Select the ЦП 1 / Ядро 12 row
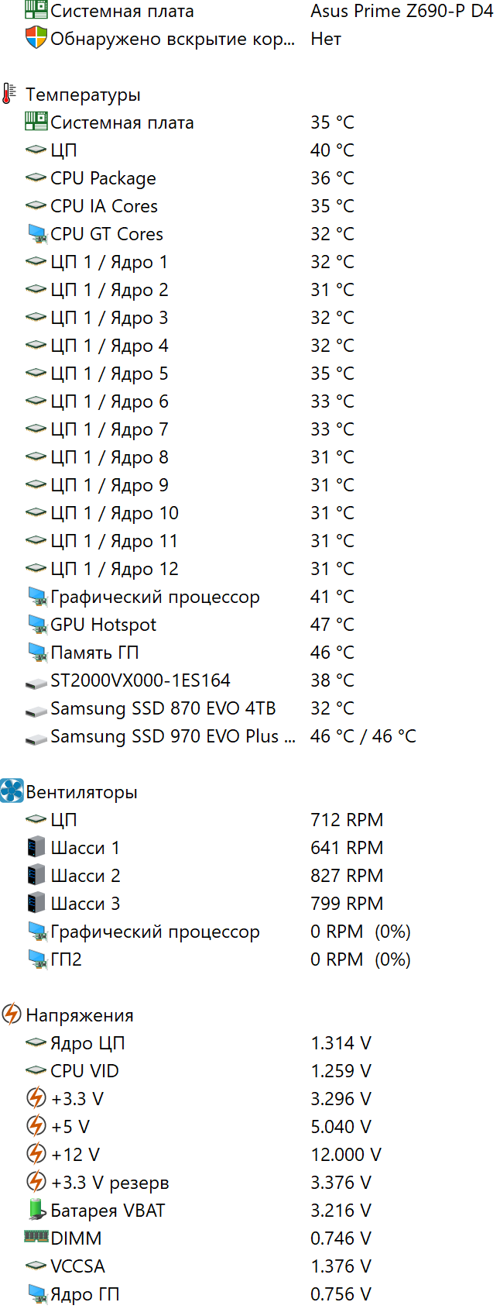This screenshot has height=1309, width=500. point(114,569)
